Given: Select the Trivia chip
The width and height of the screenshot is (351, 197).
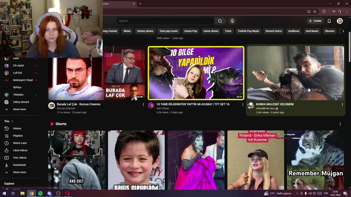Looking at the screenshot, I should click(228, 31).
